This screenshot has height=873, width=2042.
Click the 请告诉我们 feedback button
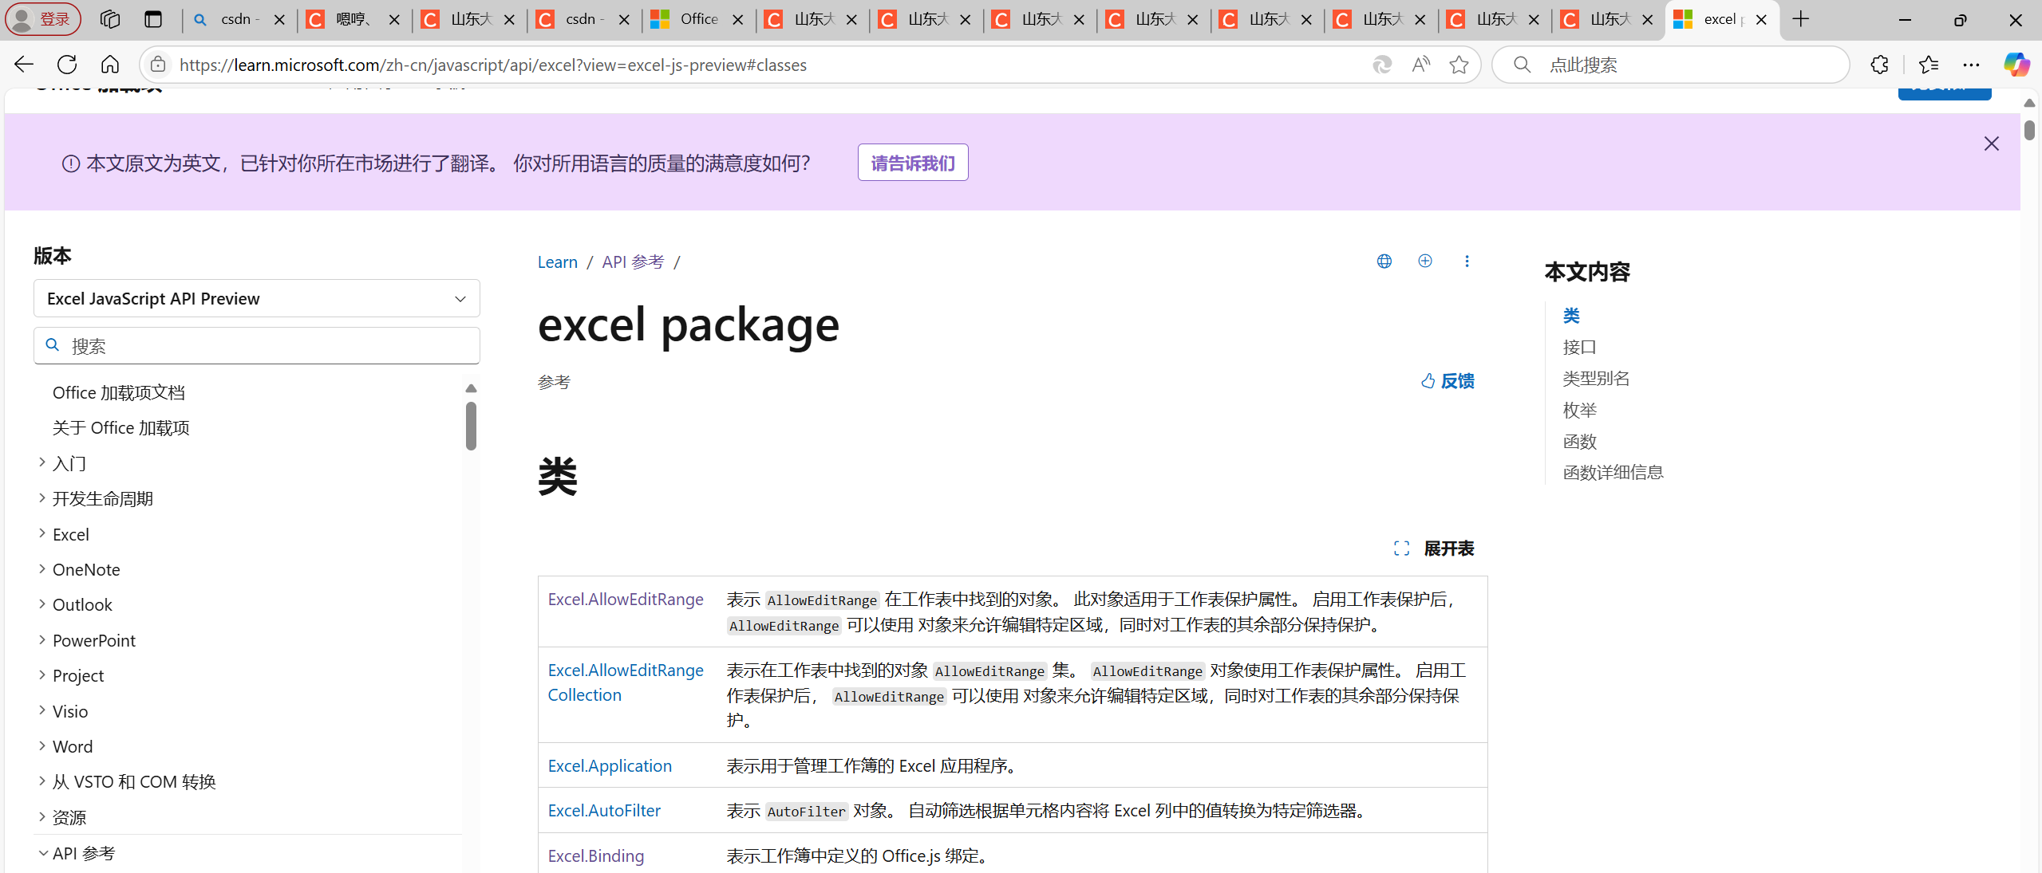pos(913,163)
